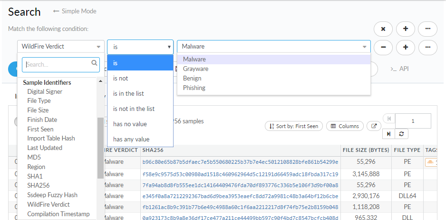Focus the field Search input box
Image resolution: width=446 pixels, height=220 pixels.
(x=58, y=64)
